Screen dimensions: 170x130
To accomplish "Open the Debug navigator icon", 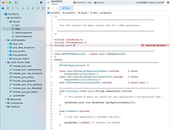I will (x=33, y=8).
